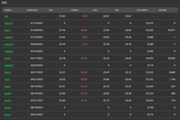Open the VX/M1 symbol link
The height and width of the screenshot is (120, 180).
[x=8, y=93]
